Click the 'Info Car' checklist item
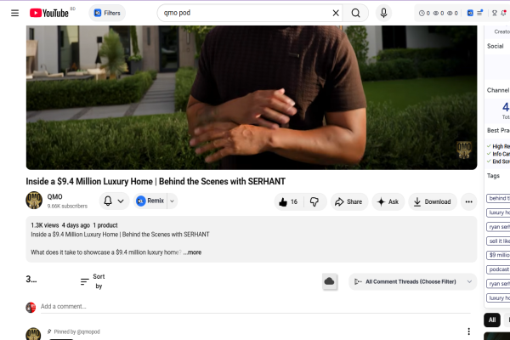 tap(499, 154)
